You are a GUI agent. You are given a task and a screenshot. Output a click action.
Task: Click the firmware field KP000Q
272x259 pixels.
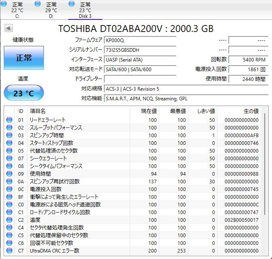[x=140, y=40]
